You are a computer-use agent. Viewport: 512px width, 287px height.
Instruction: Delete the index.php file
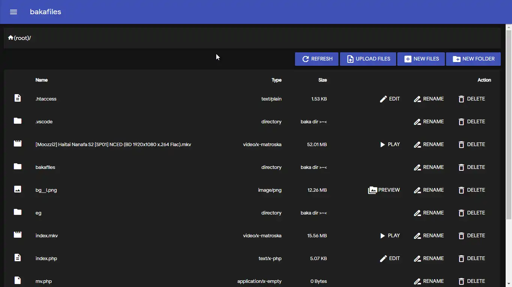[472, 259]
